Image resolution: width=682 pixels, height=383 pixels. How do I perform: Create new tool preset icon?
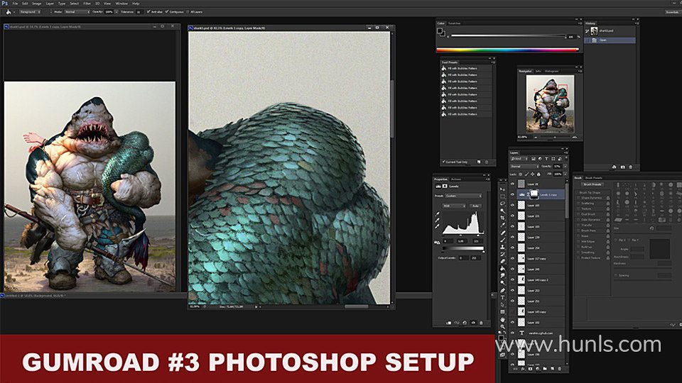coord(479,162)
